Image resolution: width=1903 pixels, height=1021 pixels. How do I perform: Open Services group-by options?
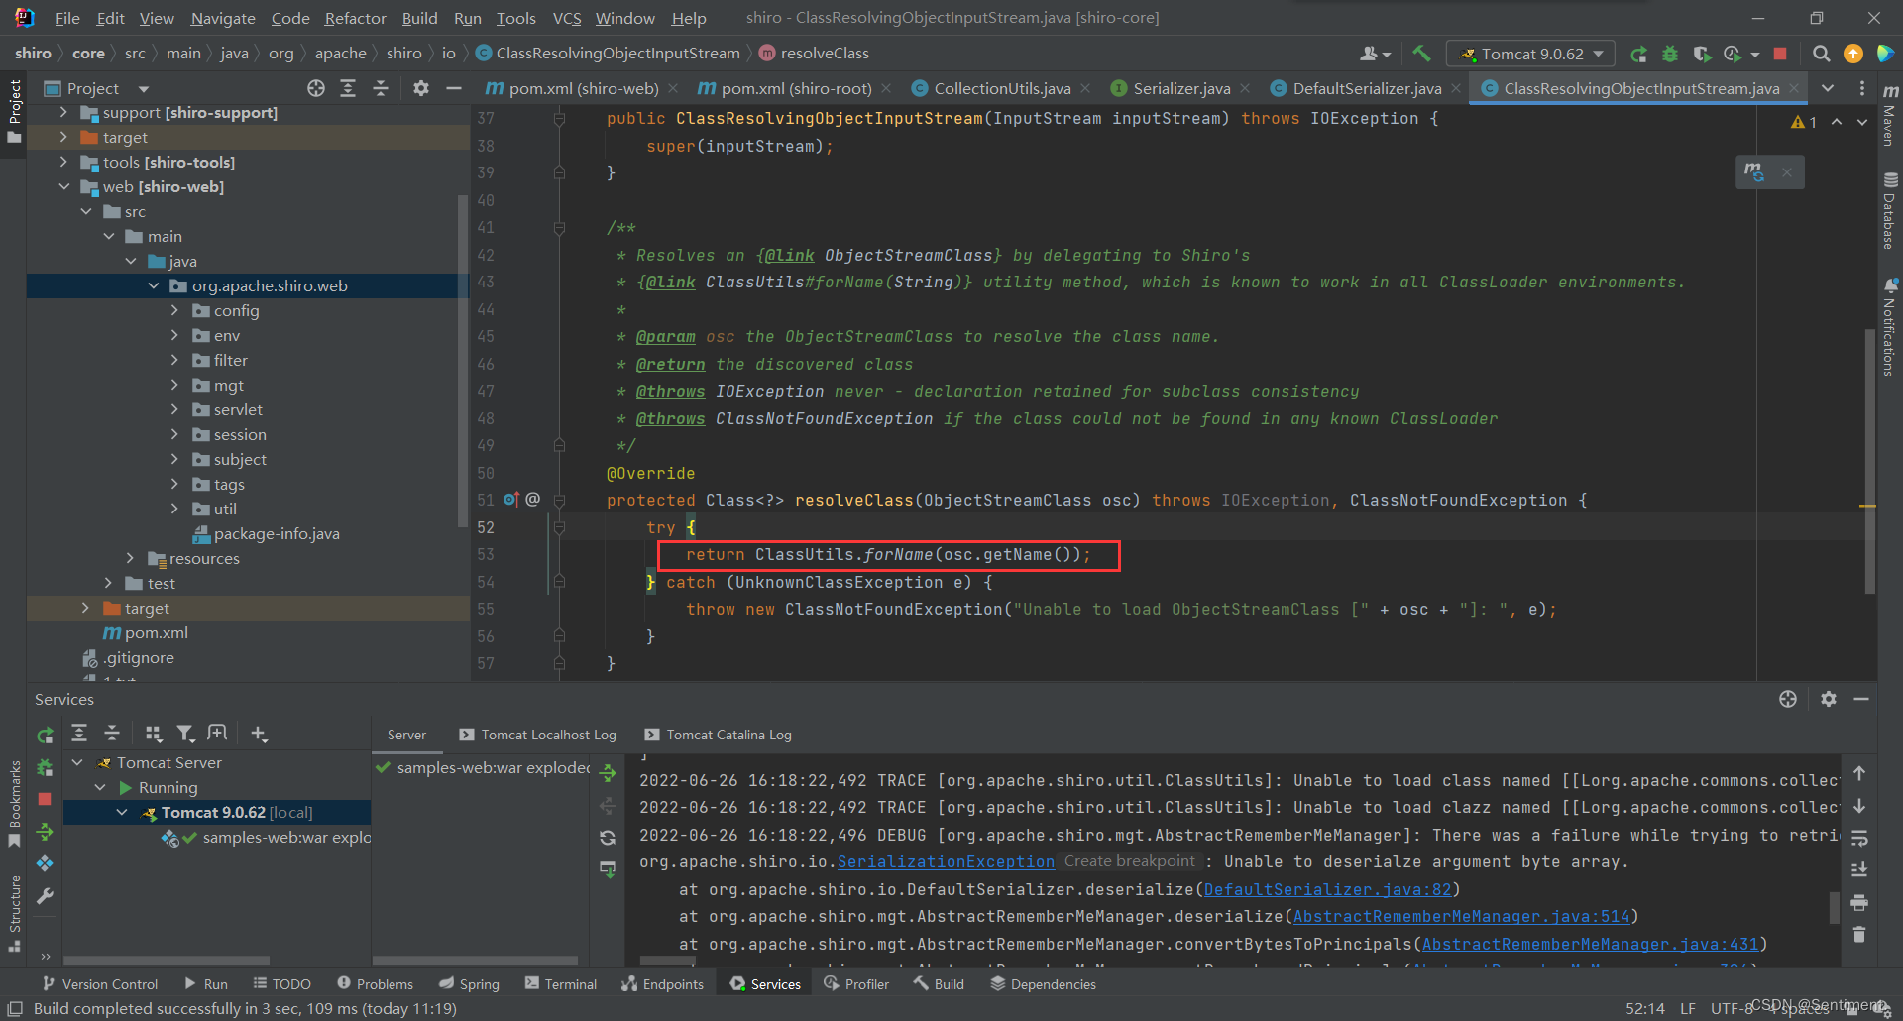(153, 733)
